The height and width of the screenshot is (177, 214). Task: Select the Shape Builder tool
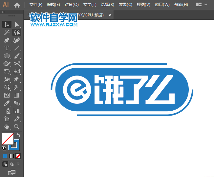point(7,87)
